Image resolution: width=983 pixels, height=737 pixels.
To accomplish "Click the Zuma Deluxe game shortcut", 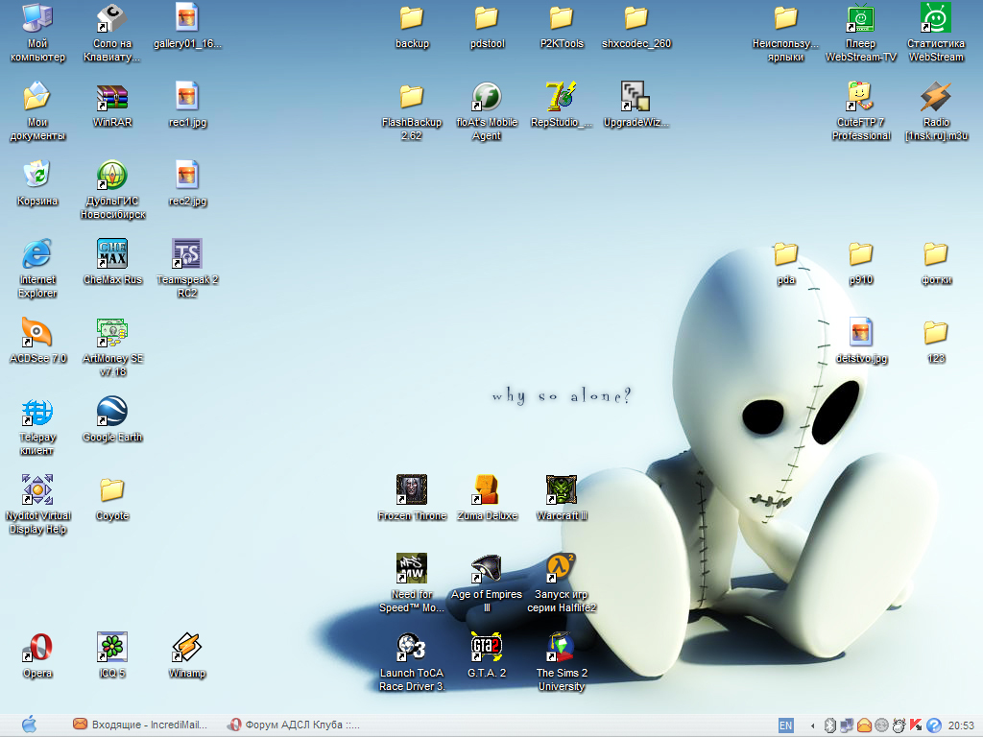I will pos(487,491).
